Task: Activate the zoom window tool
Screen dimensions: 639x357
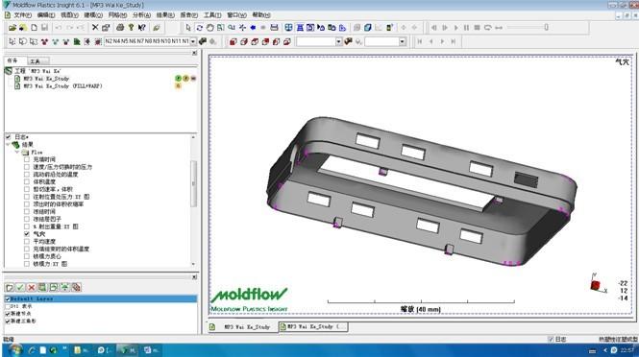Action: (x=220, y=28)
